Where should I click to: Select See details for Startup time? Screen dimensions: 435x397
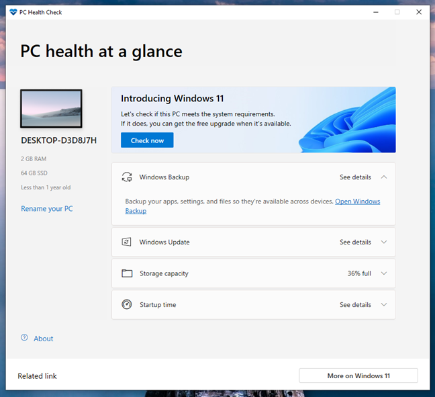click(x=355, y=304)
